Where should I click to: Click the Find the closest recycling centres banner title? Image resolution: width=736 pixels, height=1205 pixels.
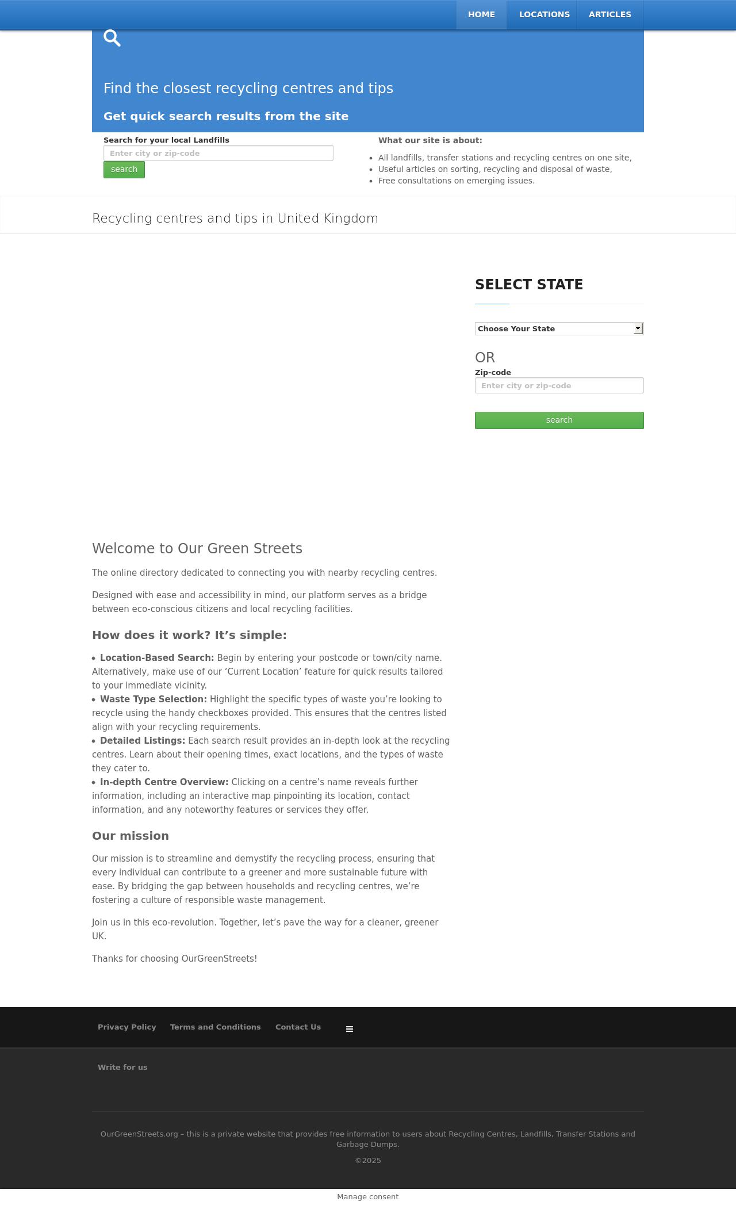pos(248,89)
